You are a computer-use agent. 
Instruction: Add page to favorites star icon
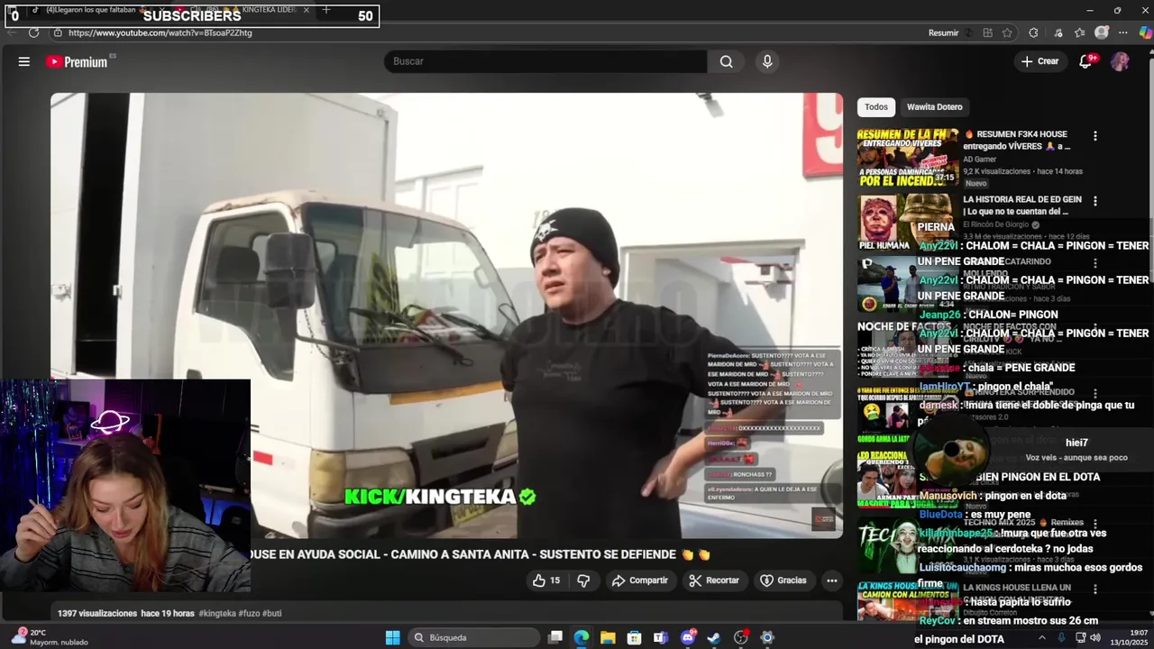(1007, 32)
